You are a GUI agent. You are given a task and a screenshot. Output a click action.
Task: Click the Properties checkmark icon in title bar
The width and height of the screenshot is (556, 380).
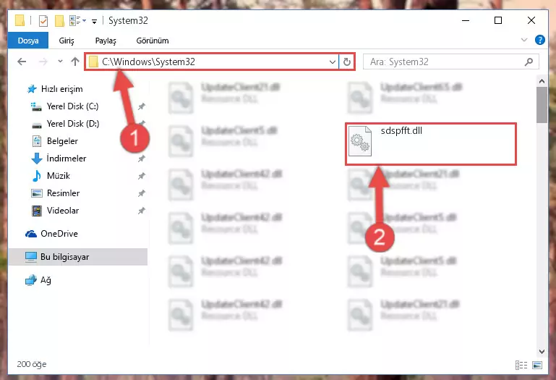[43, 21]
